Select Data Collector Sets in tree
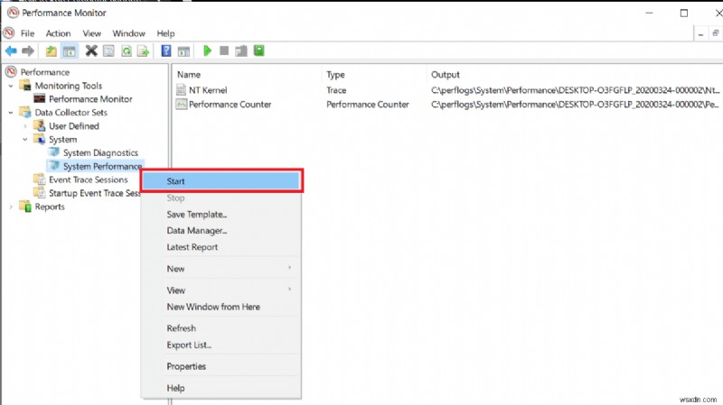This screenshot has width=723, height=405. (71, 112)
